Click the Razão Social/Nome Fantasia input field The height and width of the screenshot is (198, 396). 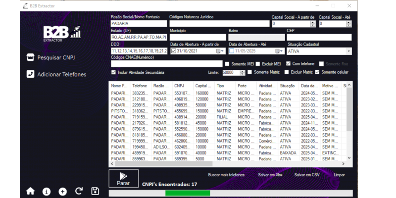tap(138, 23)
